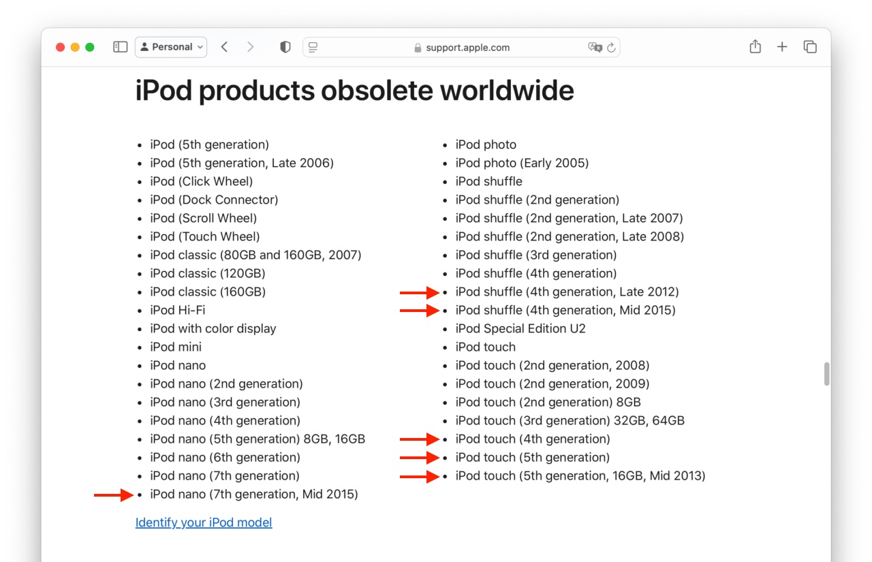Select the plain iPod nano entry

(178, 365)
